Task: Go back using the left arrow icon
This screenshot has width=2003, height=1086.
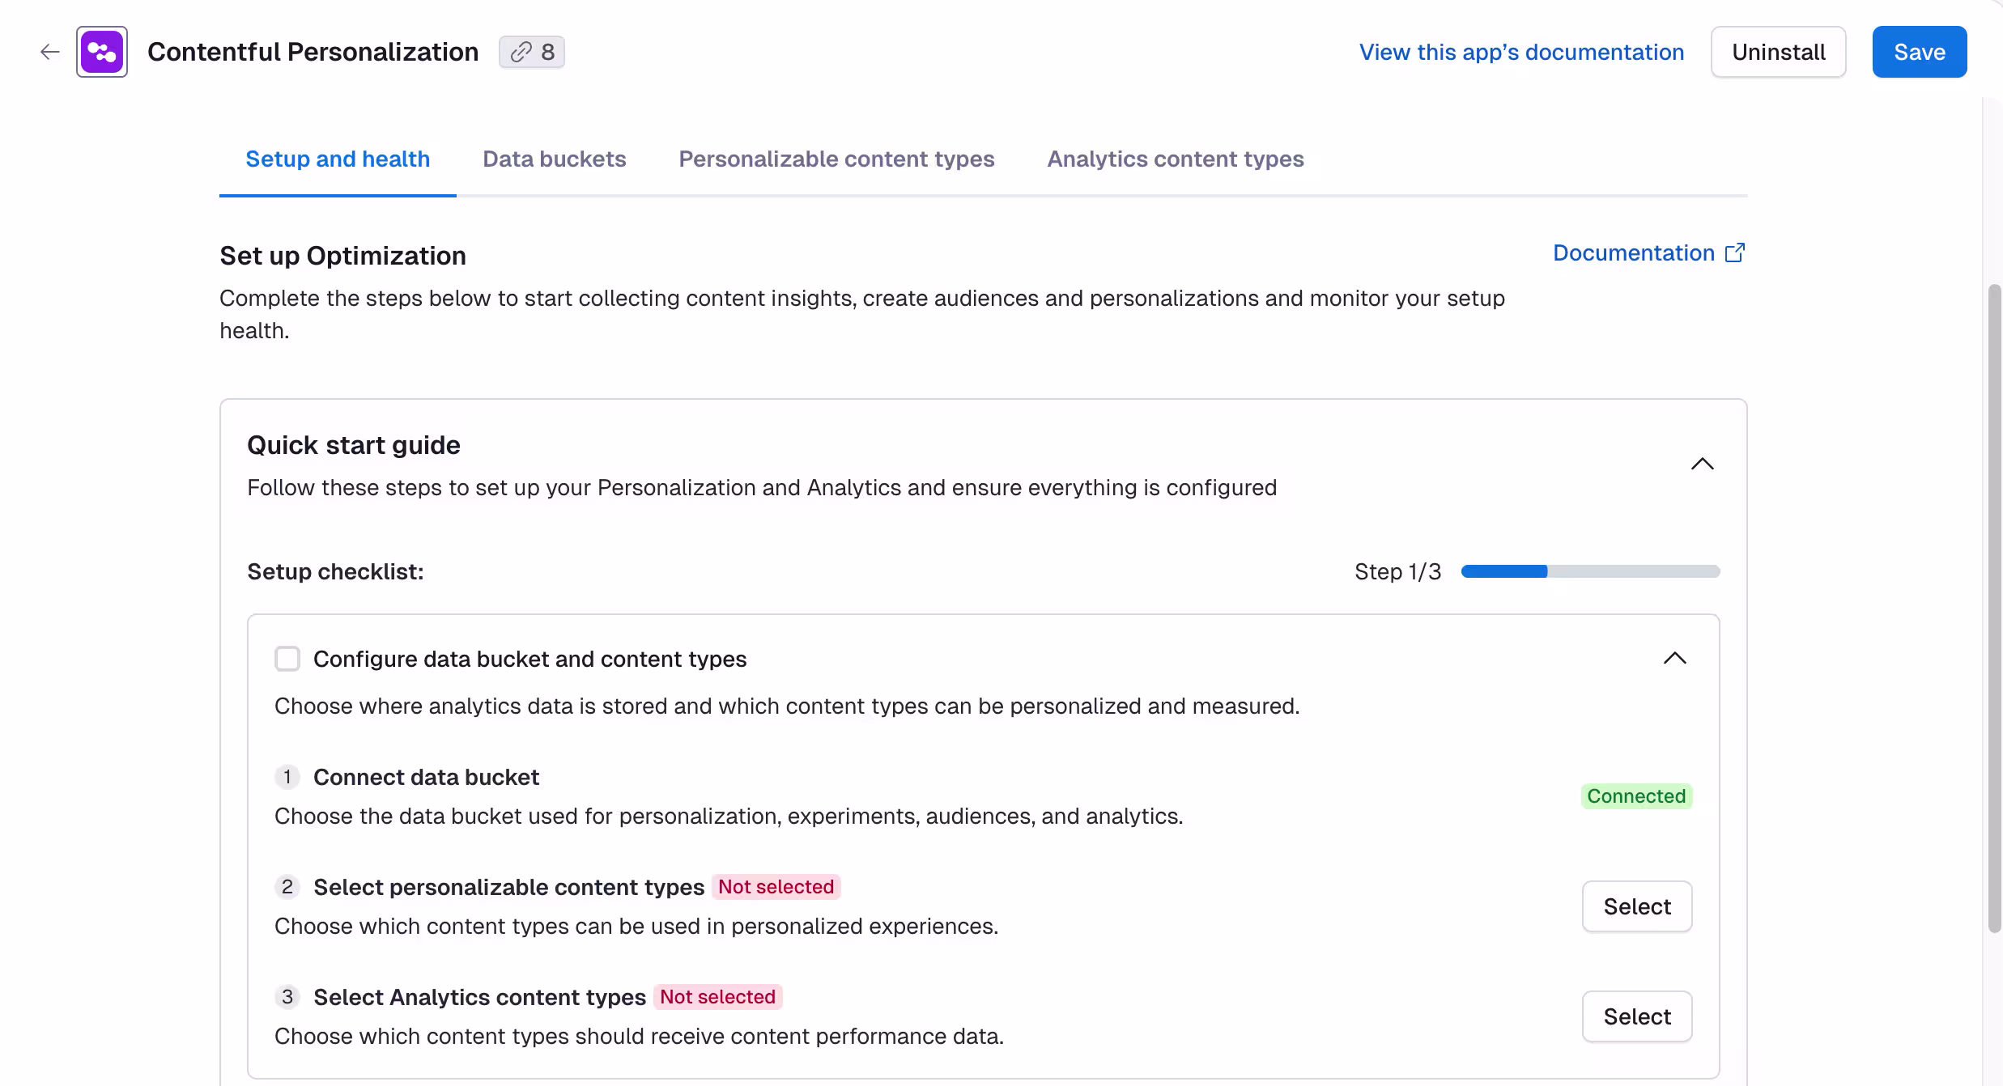Action: tap(50, 52)
